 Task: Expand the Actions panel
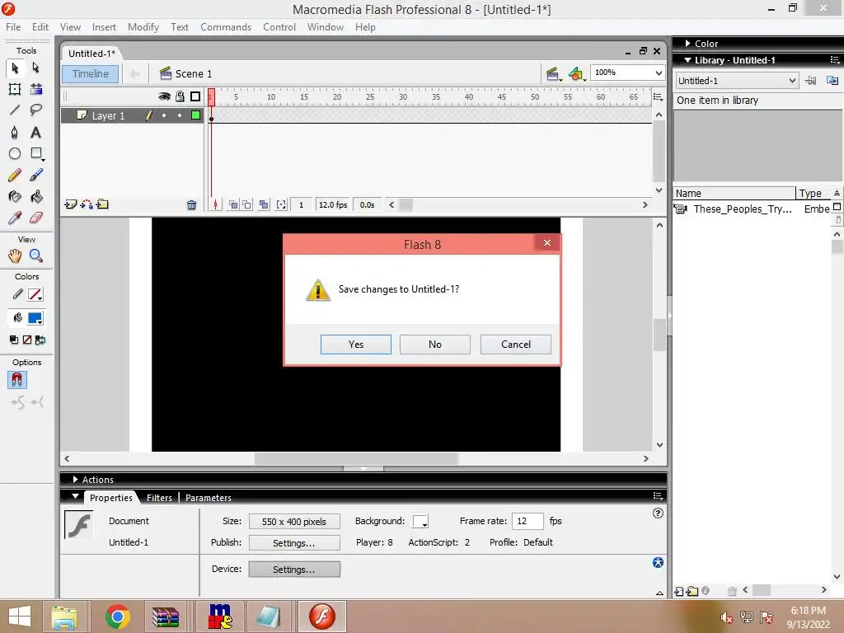[75, 479]
